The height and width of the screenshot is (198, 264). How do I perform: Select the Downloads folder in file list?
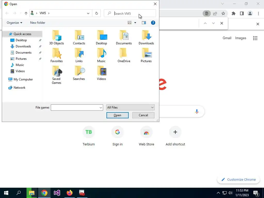pos(146,38)
